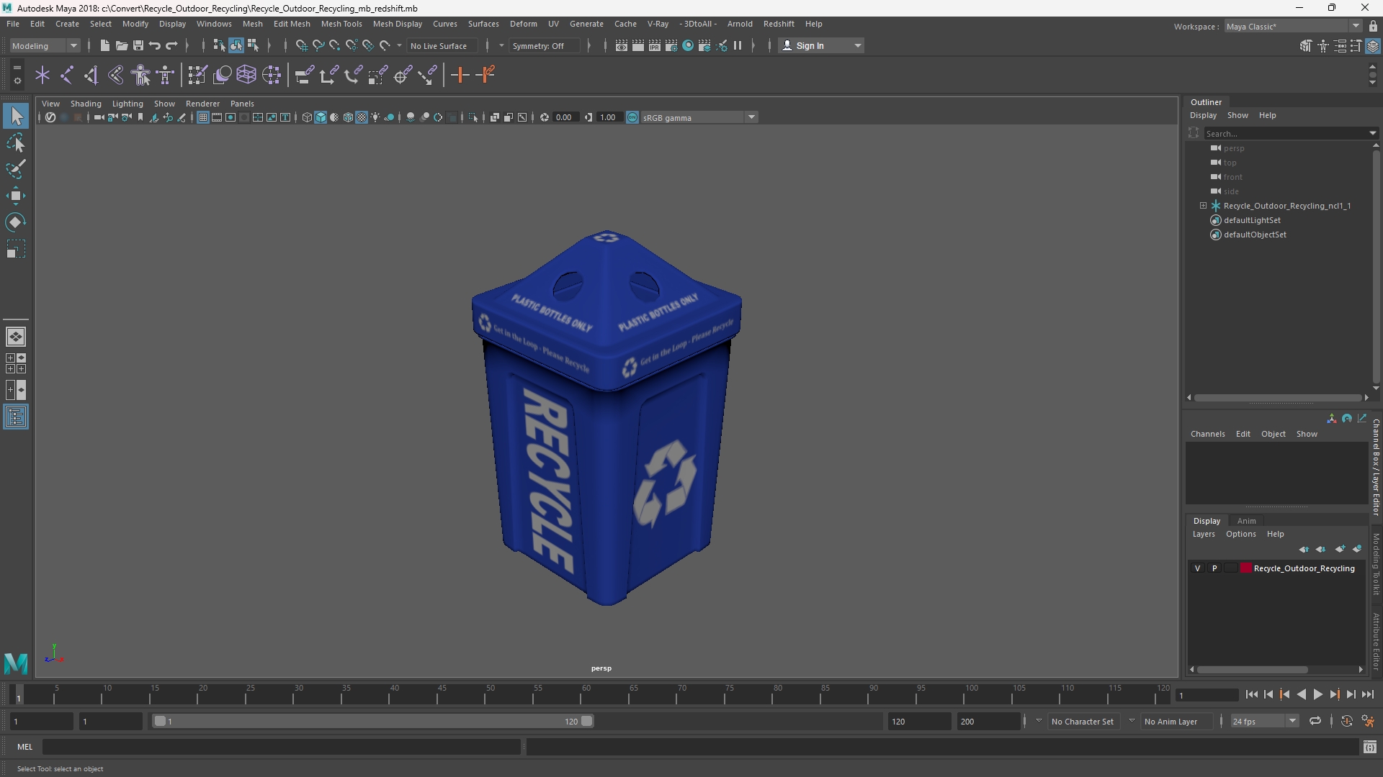Open the Hypershade sphere icon
Viewport: 1383px width, 777px height.
pyautogui.click(x=688, y=45)
